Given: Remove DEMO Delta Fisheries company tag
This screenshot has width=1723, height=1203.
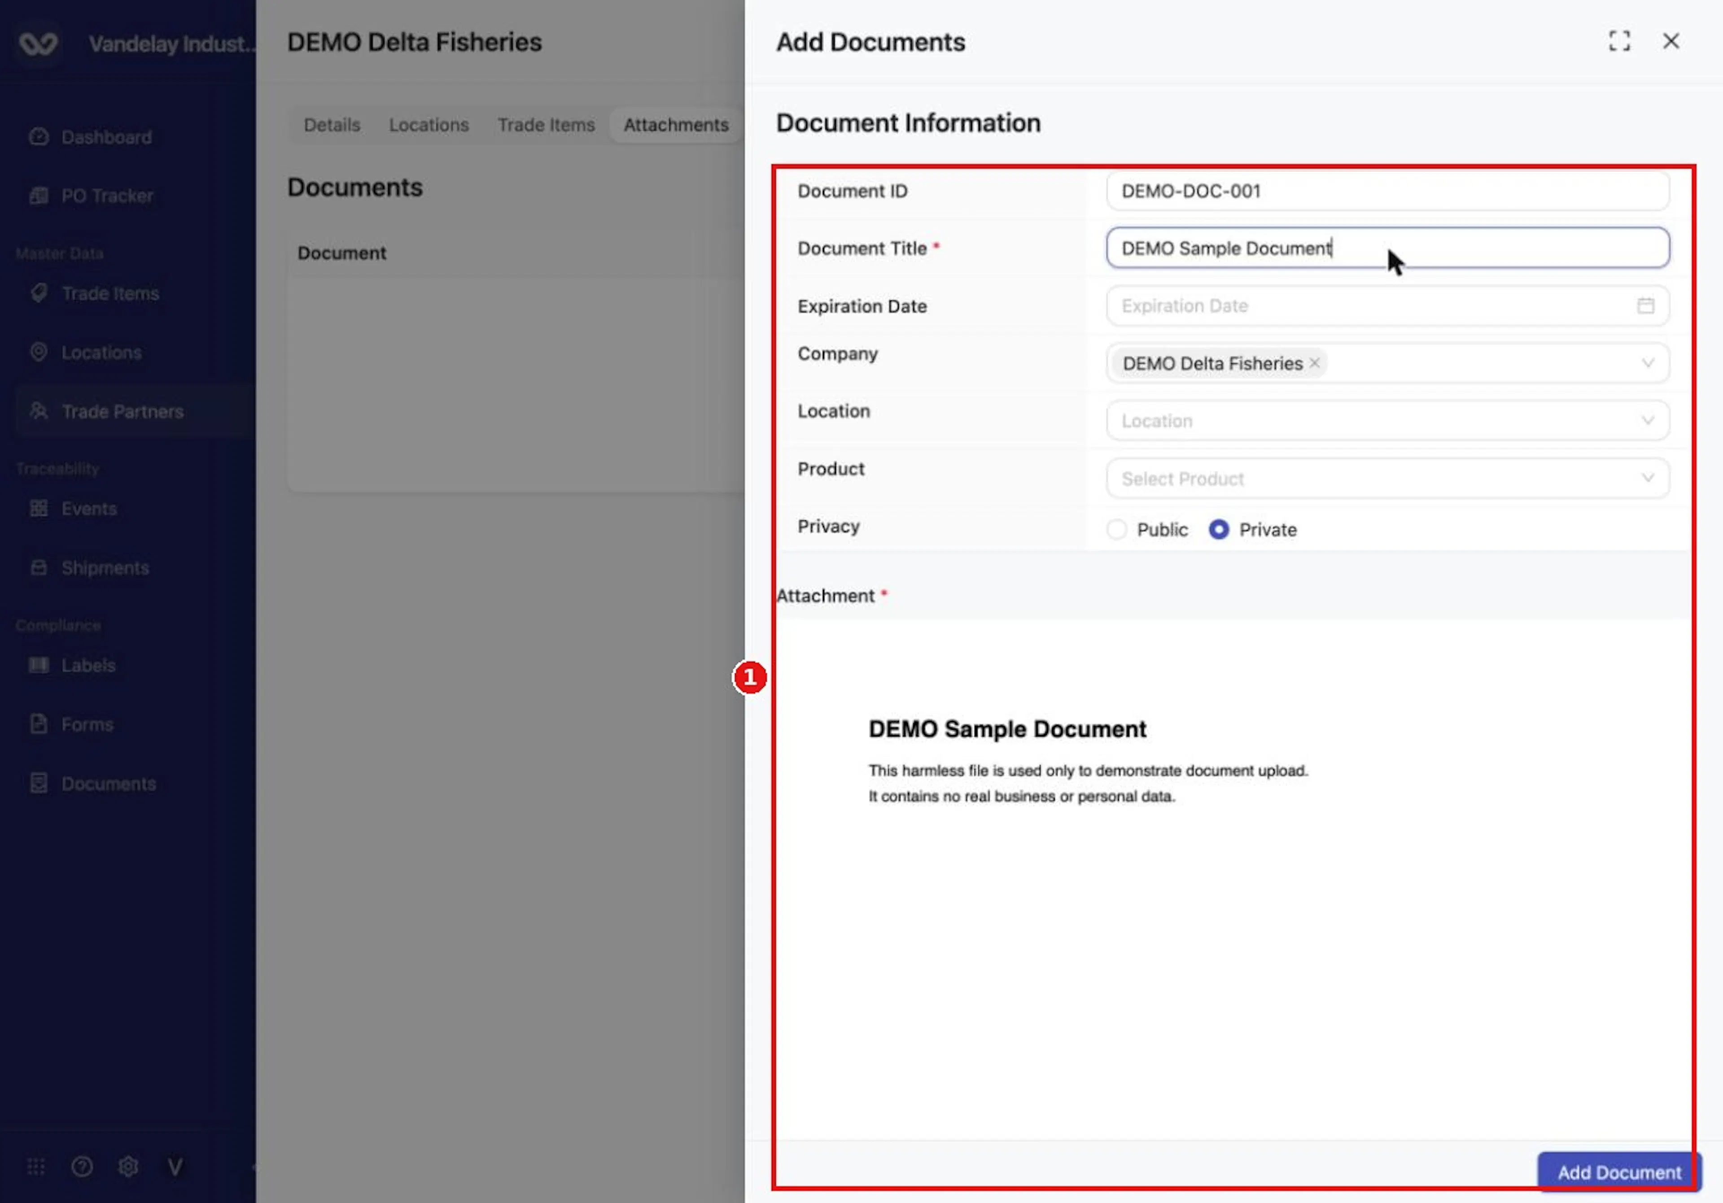Looking at the screenshot, I should tap(1315, 363).
